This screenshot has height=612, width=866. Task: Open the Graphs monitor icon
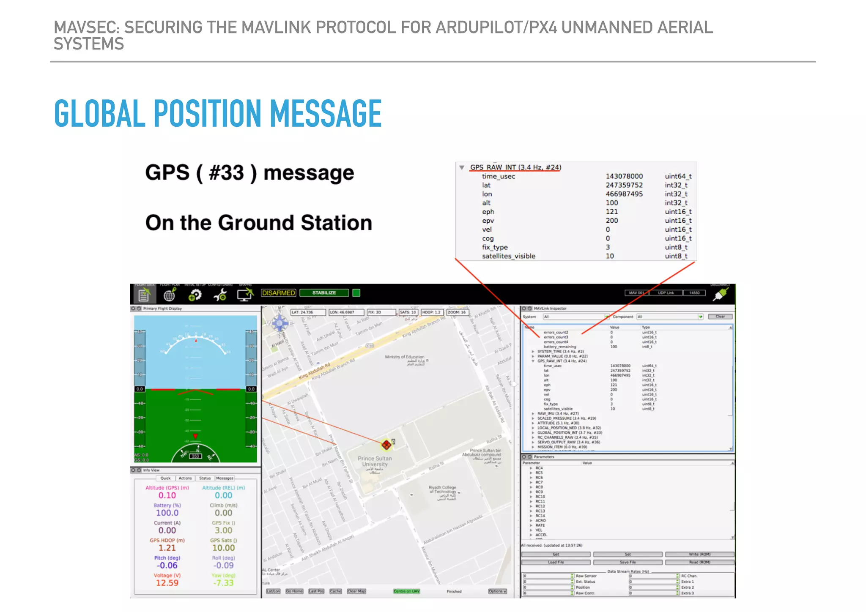[x=245, y=295]
